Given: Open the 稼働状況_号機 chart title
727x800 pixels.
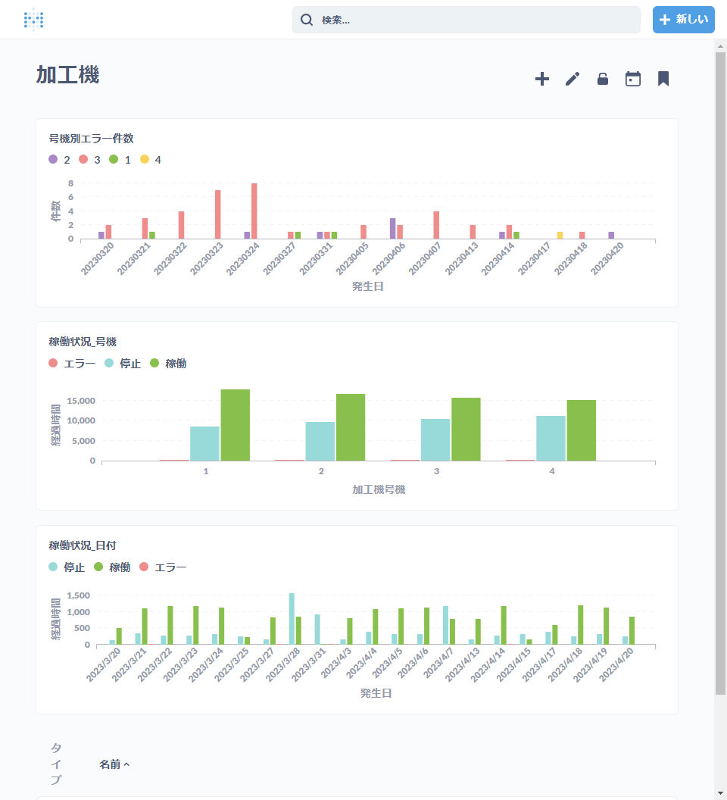Looking at the screenshot, I should [x=83, y=342].
